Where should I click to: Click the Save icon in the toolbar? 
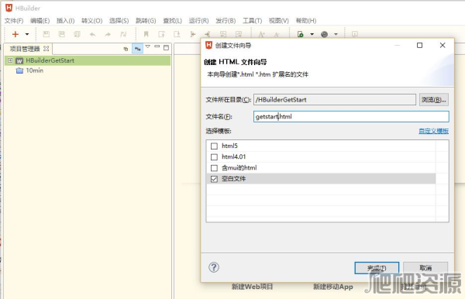46,34
